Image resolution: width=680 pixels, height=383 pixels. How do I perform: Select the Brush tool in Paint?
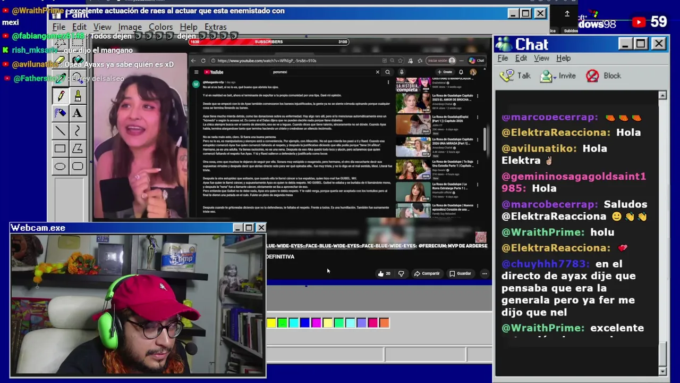78,96
